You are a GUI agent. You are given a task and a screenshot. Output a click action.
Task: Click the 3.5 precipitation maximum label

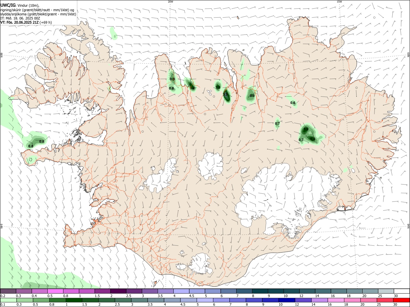click(x=225, y=94)
